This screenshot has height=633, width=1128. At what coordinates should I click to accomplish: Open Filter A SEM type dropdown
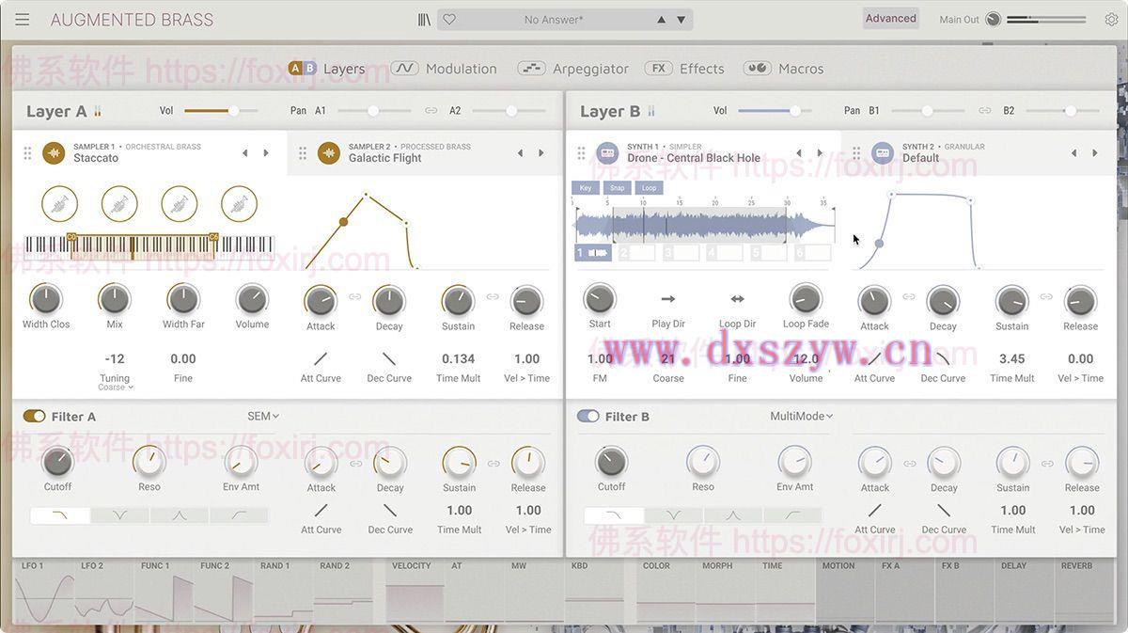point(263,416)
